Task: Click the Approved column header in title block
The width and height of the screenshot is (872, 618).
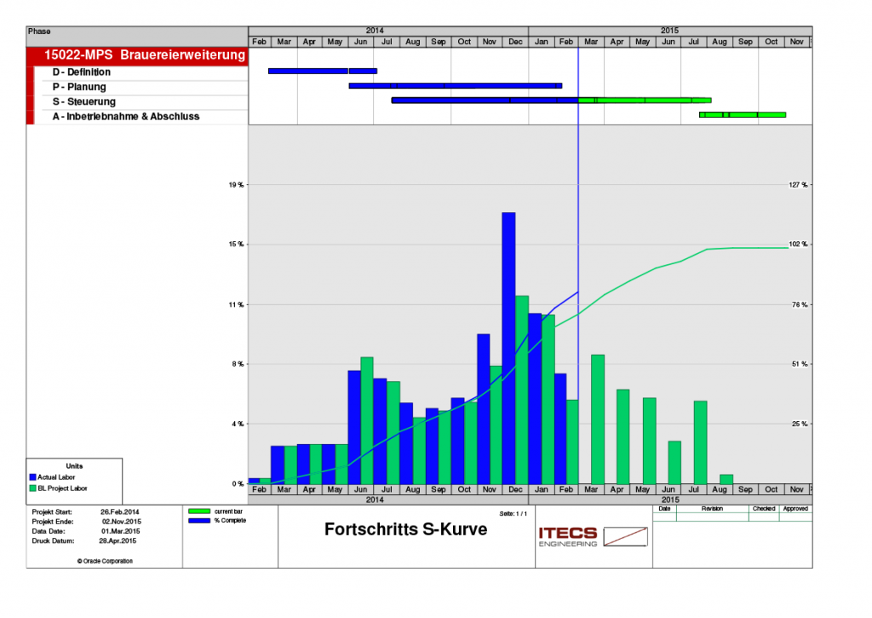Action: (795, 508)
